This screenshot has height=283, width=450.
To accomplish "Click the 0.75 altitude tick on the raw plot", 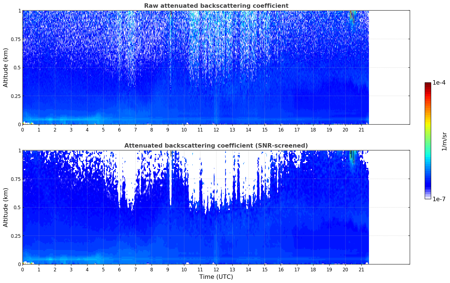I will [16, 39].
